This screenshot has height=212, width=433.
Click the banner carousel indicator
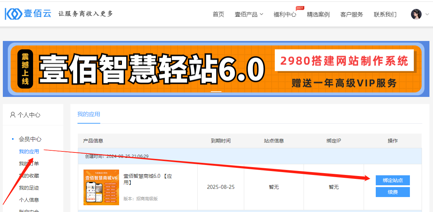tap(216, 91)
